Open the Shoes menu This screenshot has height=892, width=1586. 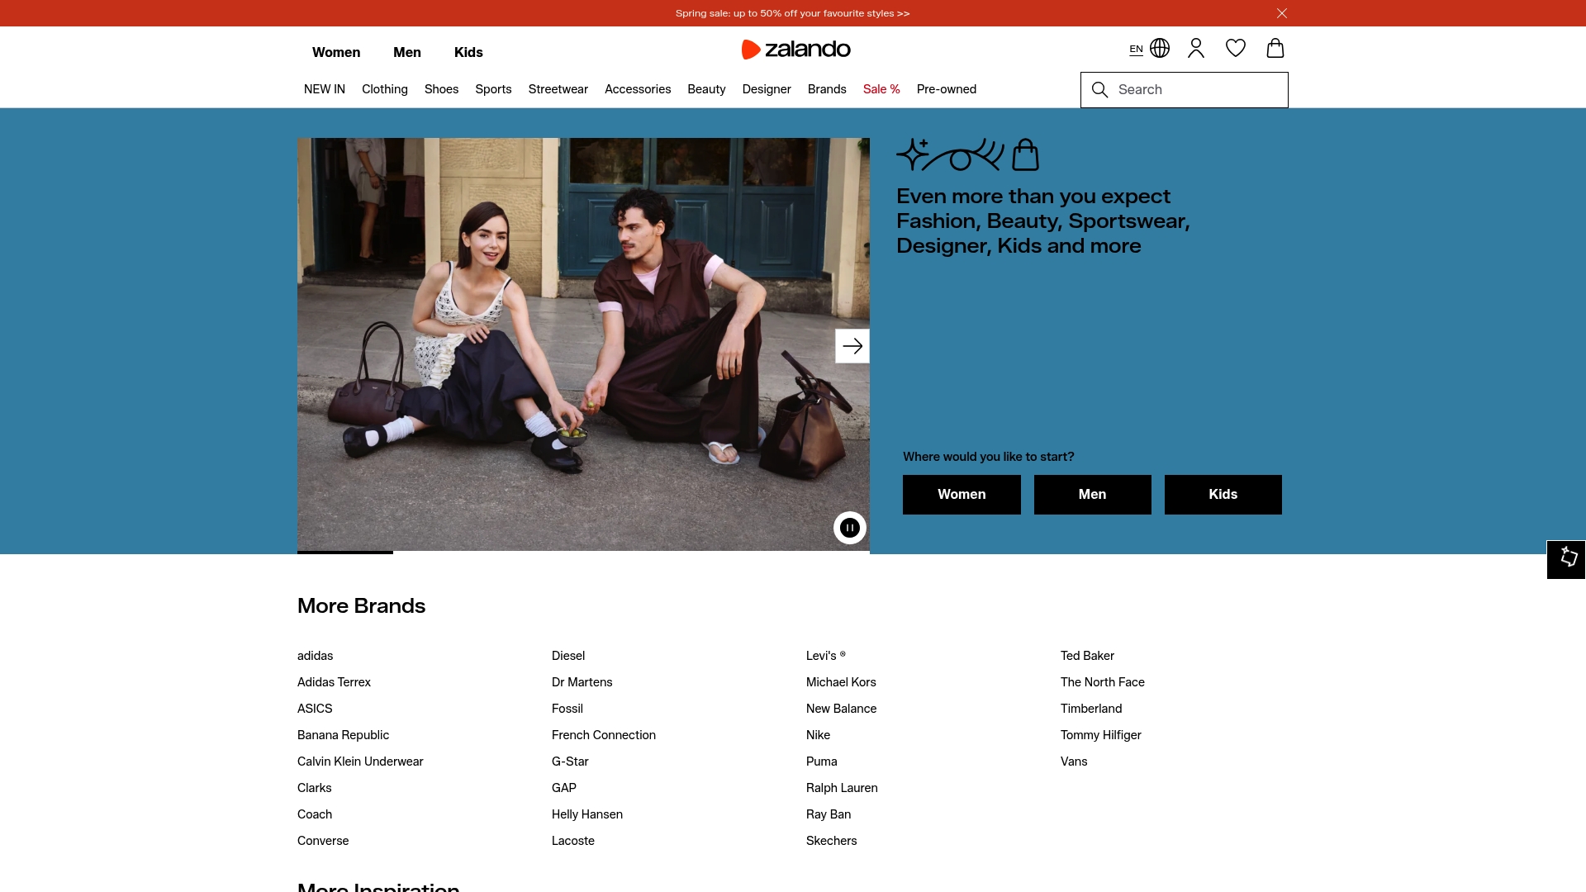[x=441, y=89]
